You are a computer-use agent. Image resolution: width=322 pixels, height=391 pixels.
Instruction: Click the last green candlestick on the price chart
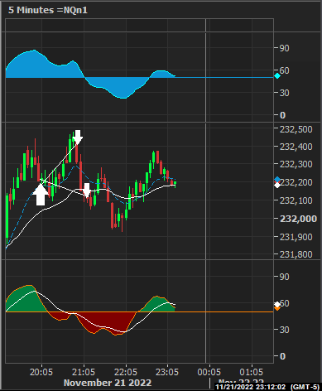(175, 184)
